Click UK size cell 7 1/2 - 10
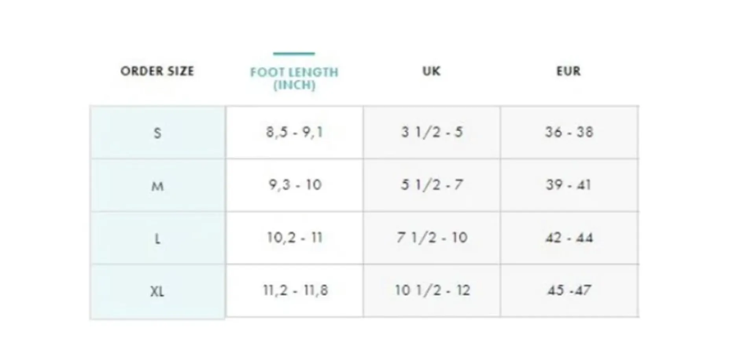This screenshot has height=359, width=755. click(432, 238)
